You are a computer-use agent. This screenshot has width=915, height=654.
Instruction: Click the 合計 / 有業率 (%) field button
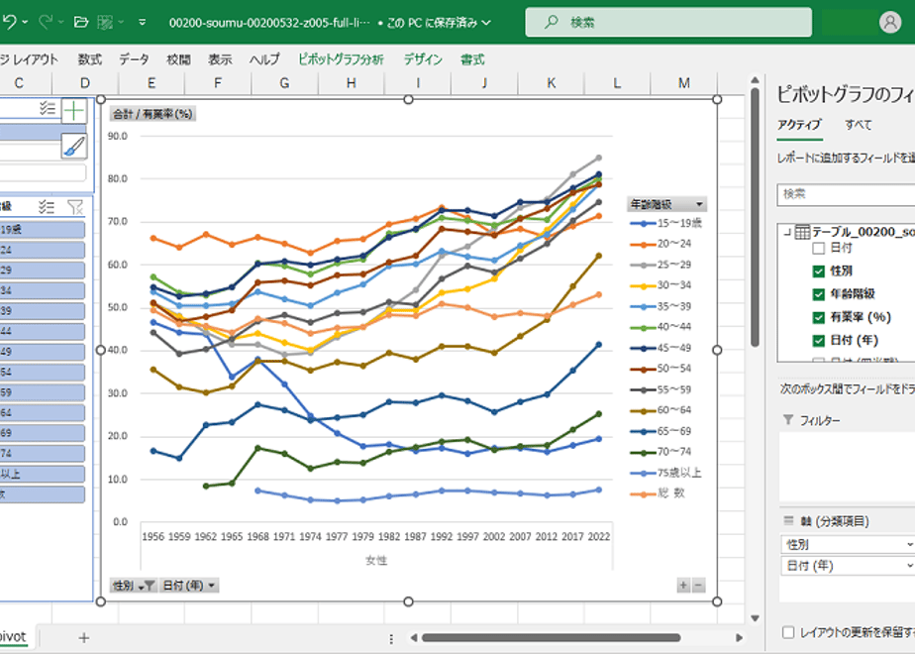152,114
